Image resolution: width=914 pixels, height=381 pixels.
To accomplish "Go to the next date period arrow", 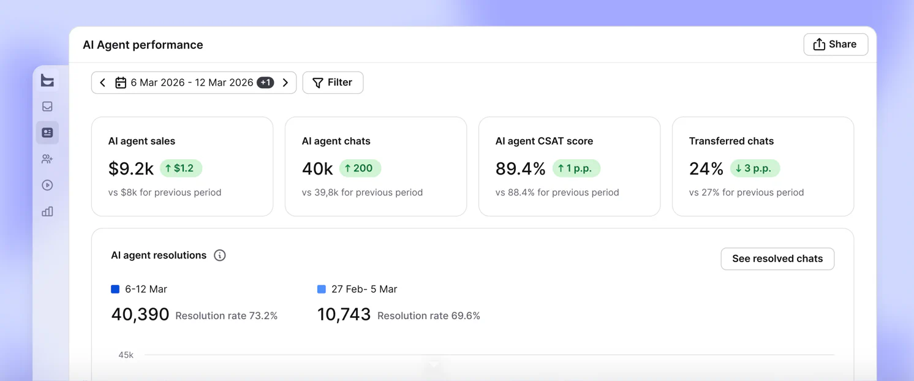I will (285, 83).
